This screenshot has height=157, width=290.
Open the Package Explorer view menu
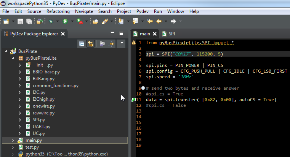[x=122, y=43]
